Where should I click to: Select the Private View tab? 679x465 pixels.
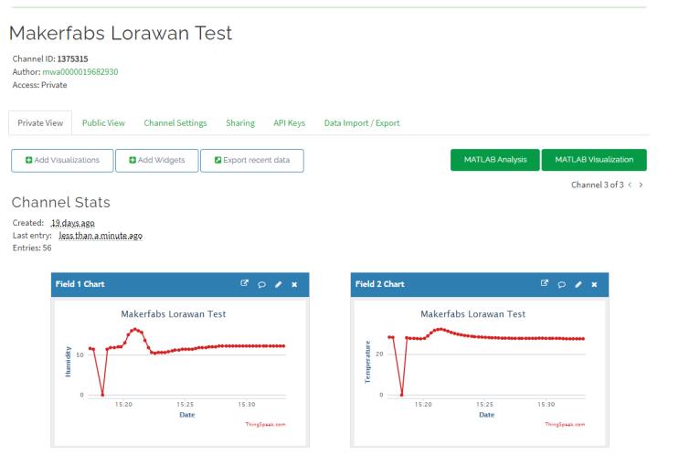click(x=40, y=123)
